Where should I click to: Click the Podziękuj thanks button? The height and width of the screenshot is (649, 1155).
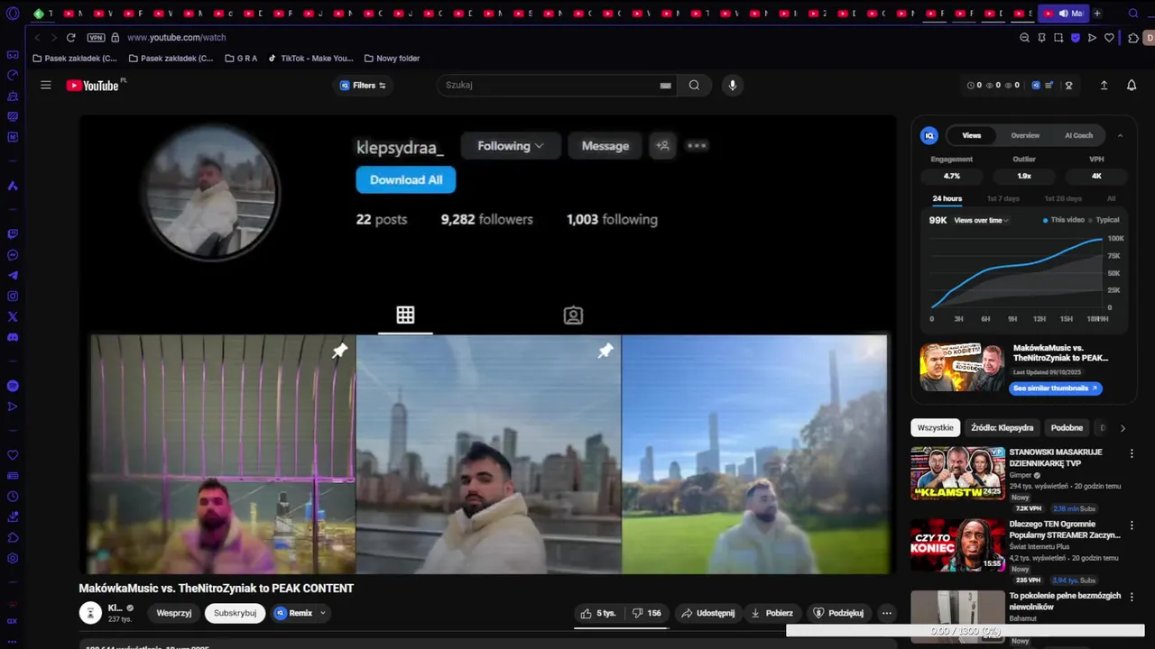pos(838,613)
